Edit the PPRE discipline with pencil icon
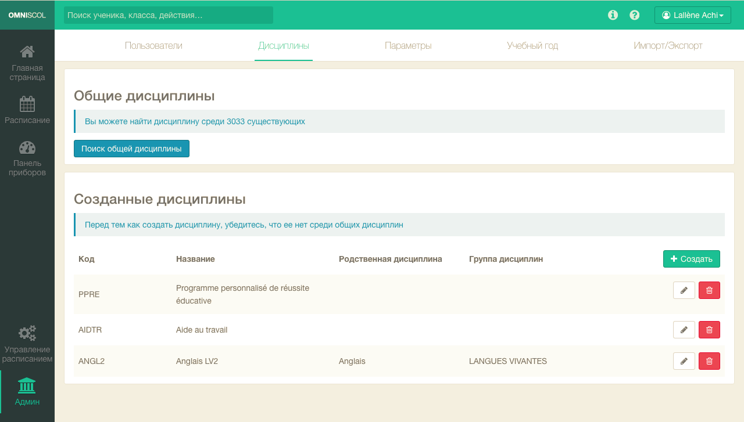 684,290
